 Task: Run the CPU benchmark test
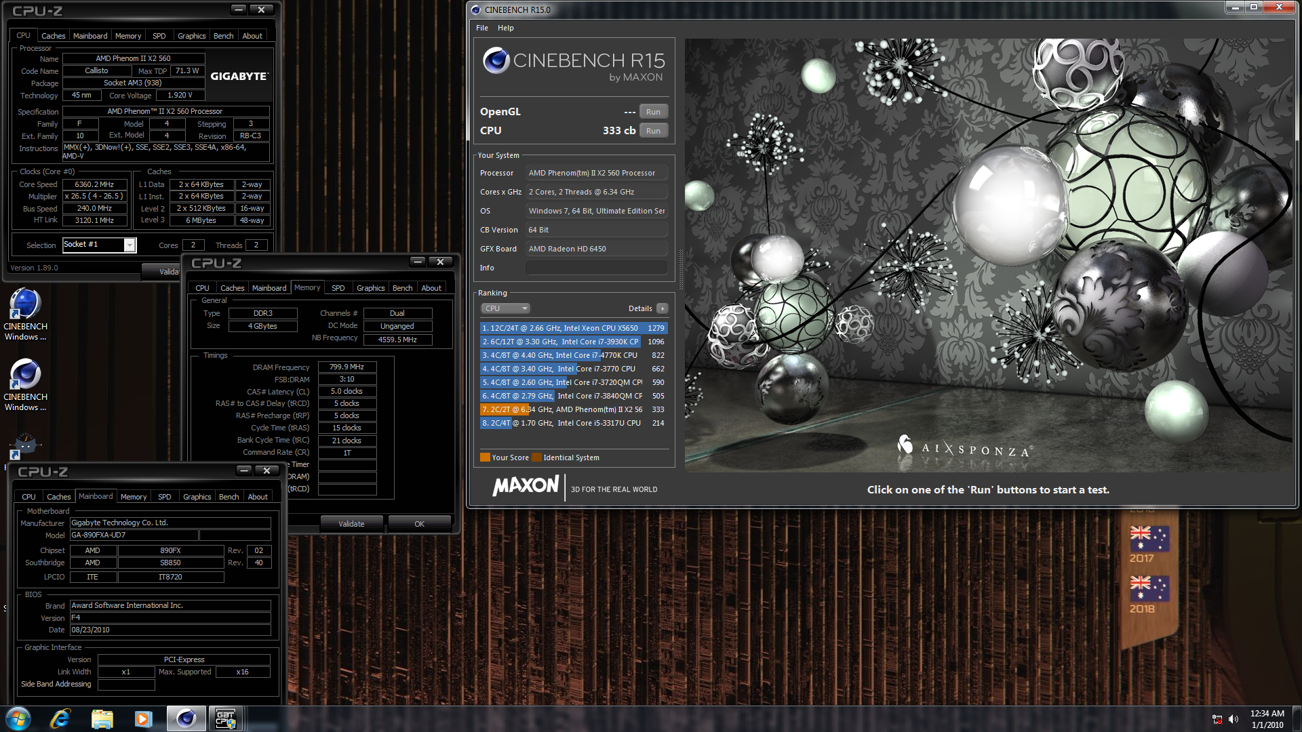[x=653, y=131]
